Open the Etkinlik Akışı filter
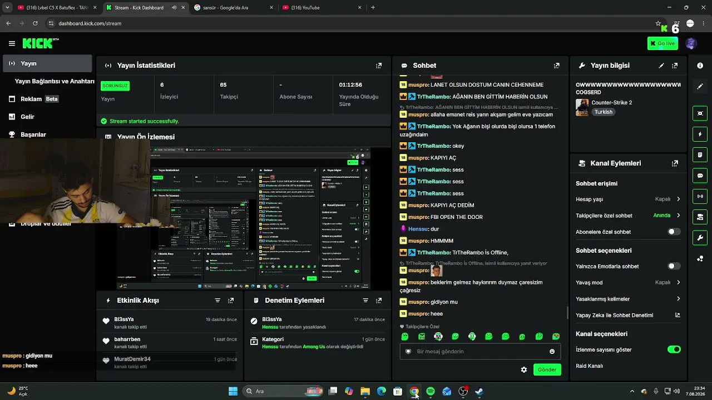Viewport: 712px width, 400px height. (217, 301)
